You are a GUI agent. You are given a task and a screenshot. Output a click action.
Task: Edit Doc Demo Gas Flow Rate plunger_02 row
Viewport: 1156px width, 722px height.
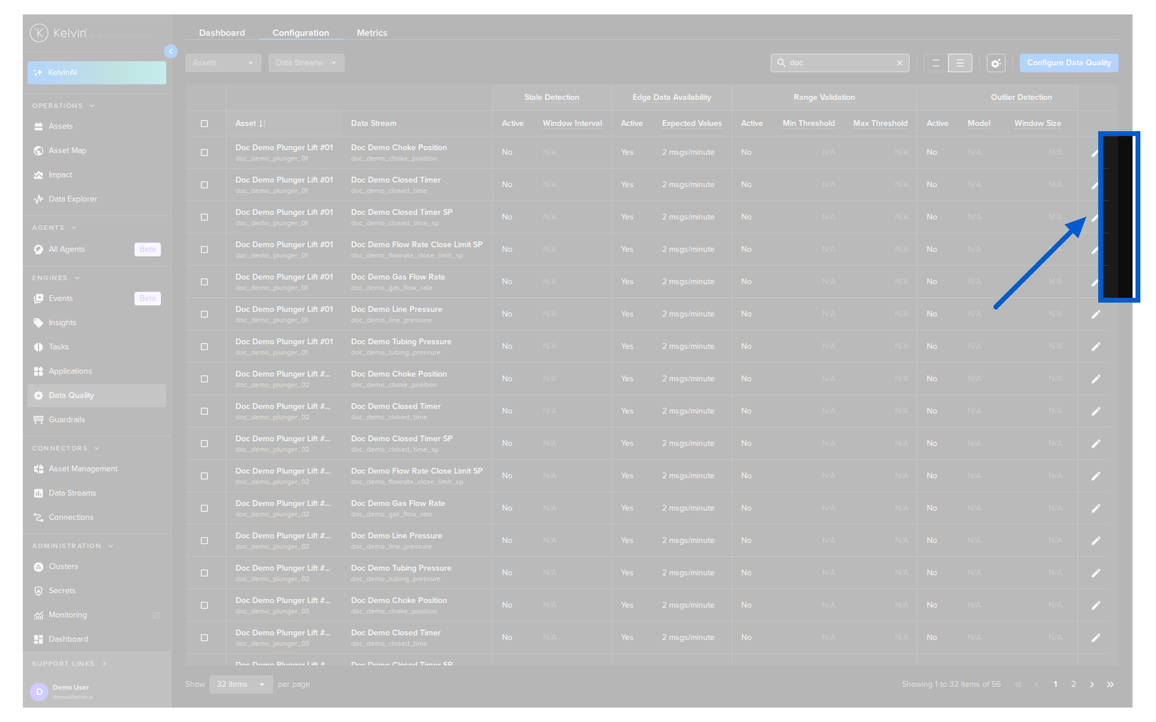click(1096, 508)
